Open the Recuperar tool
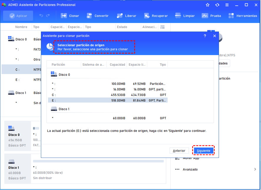 [x=154, y=15]
